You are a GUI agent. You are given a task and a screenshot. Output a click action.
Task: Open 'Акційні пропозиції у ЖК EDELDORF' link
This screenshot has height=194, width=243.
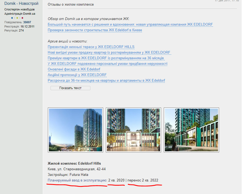tap(77, 75)
